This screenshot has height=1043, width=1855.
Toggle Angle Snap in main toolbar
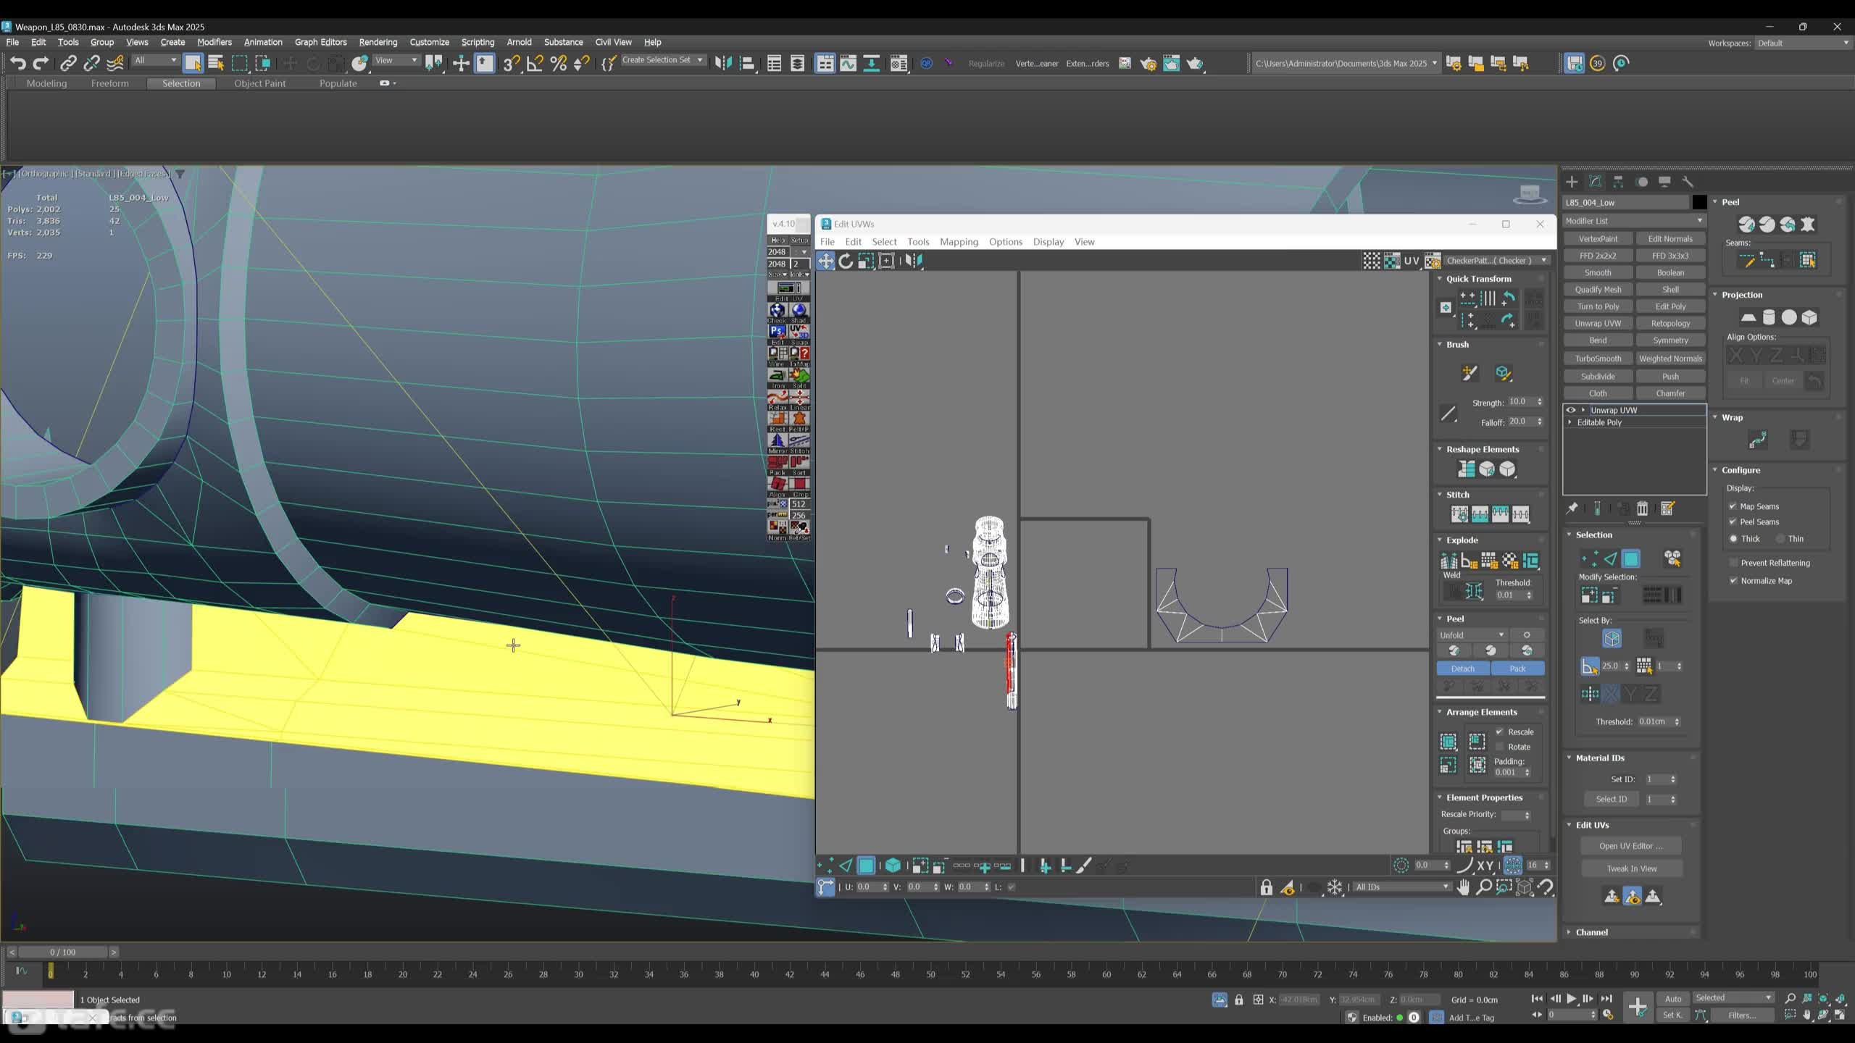(x=535, y=64)
